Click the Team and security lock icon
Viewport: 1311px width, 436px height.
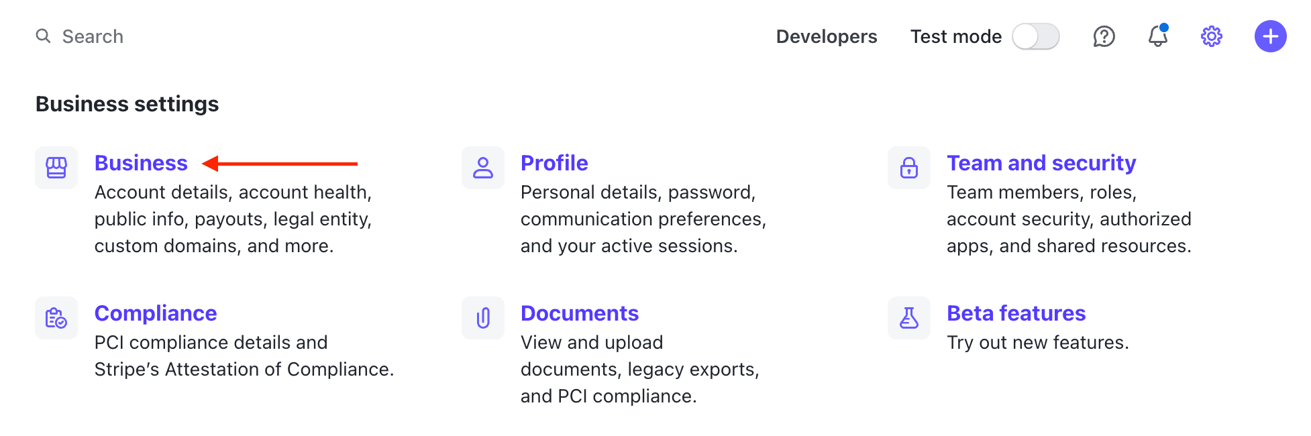pyautogui.click(x=909, y=168)
